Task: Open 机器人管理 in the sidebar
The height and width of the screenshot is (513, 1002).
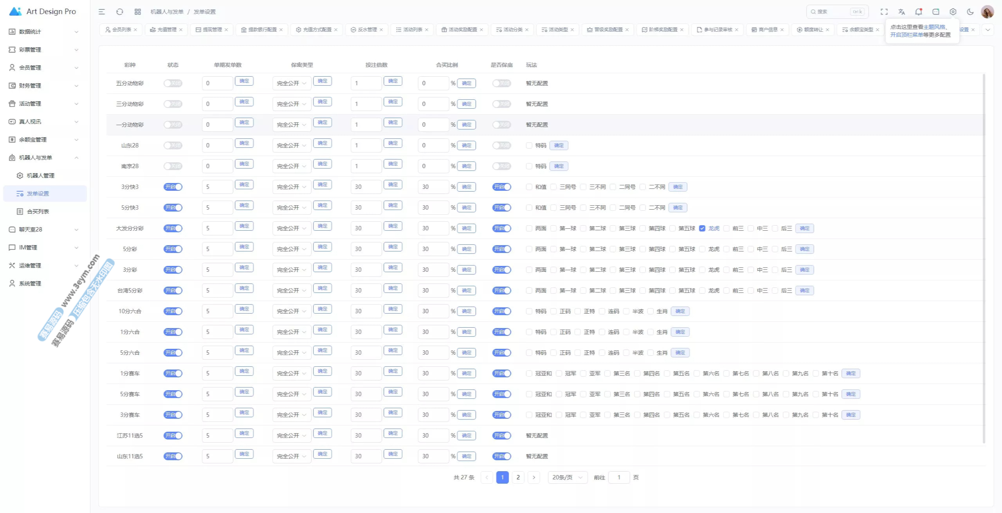Action: (x=40, y=176)
